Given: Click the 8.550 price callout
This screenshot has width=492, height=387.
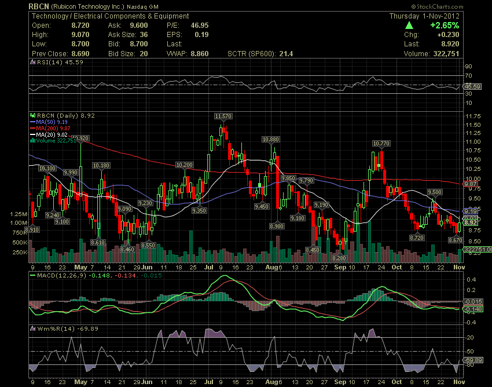Looking at the screenshot, I should (148, 245).
